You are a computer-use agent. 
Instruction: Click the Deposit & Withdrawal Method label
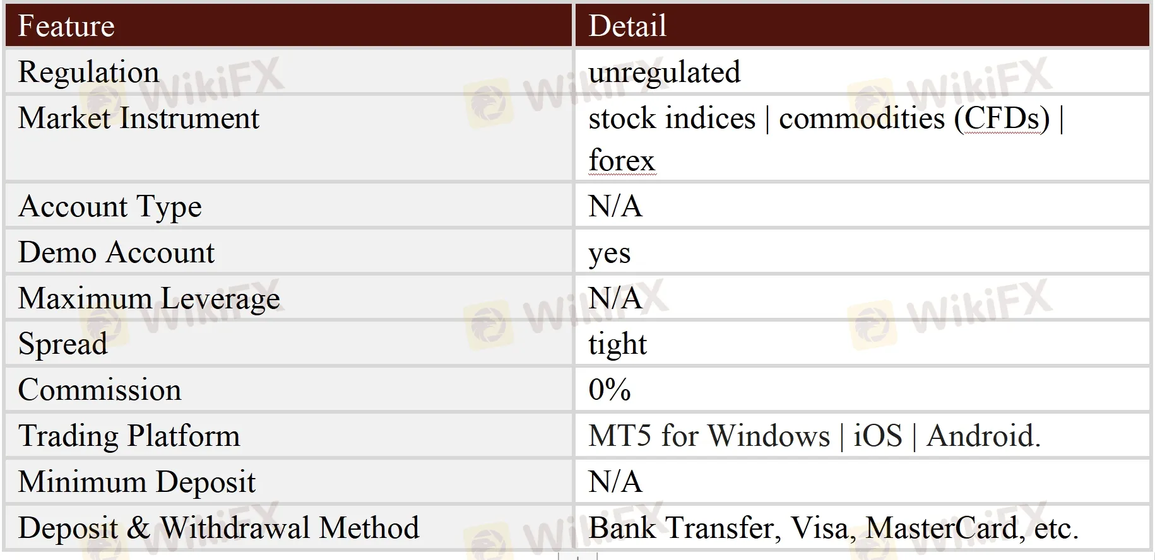(218, 528)
